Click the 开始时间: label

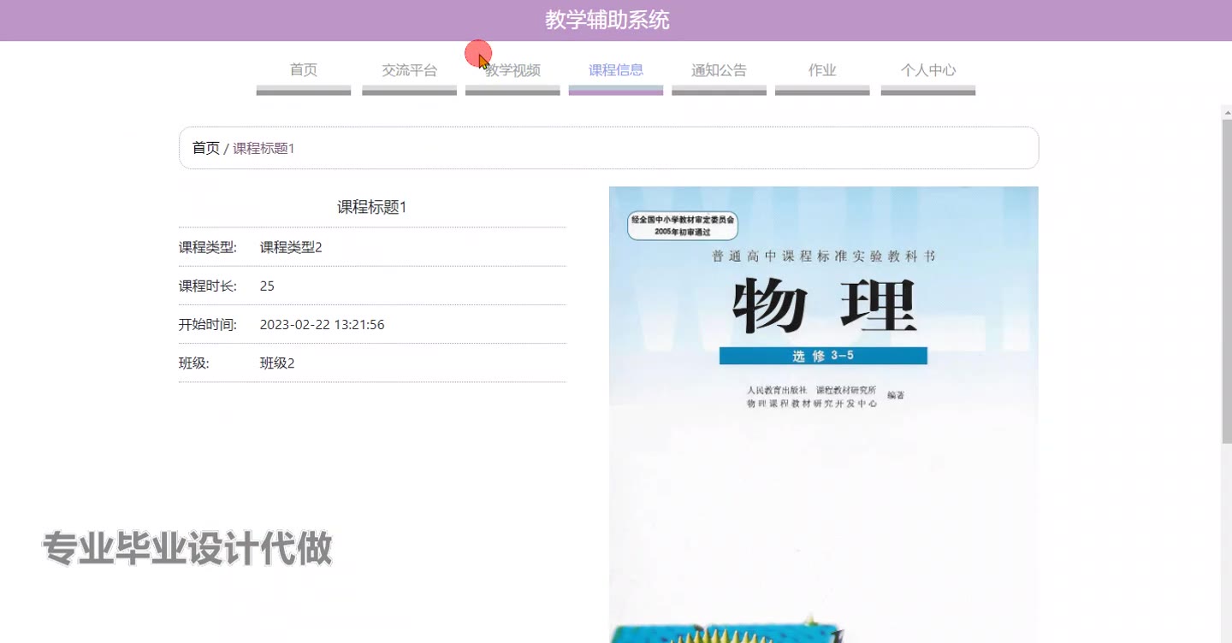207,325
